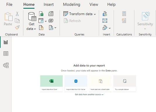
Task: Click the Data hub icon
Action: [x=41, y=21]
